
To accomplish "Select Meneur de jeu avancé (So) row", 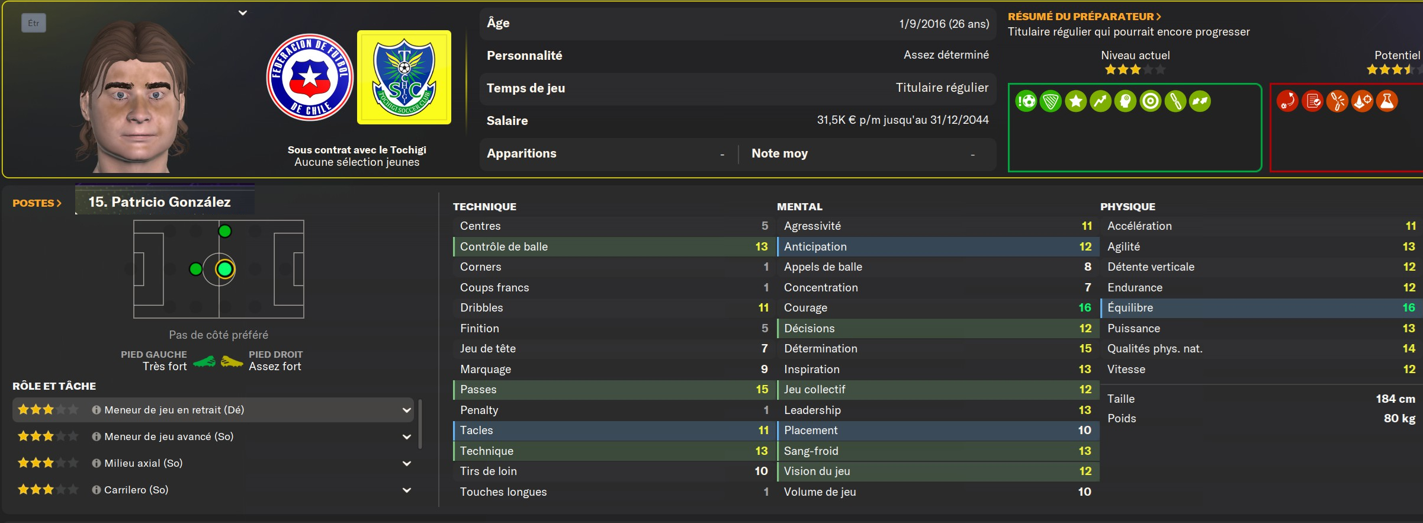I will coord(169,437).
